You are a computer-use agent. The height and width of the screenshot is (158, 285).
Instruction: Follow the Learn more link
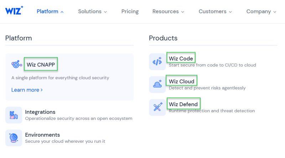pyautogui.click(x=27, y=90)
